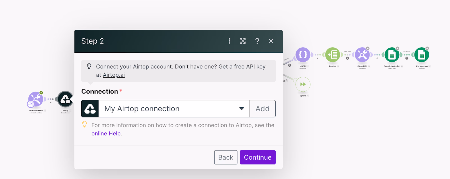Open the help question mark icon
This screenshot has width=450, height=179.
pyautogui.click(x=257, y=41)
